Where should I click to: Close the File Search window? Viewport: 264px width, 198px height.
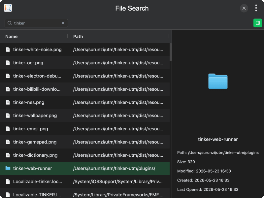tap(244, 8)
